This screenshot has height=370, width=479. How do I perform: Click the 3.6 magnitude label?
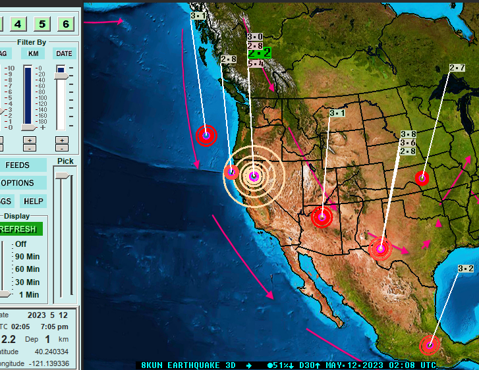point(409,143)
